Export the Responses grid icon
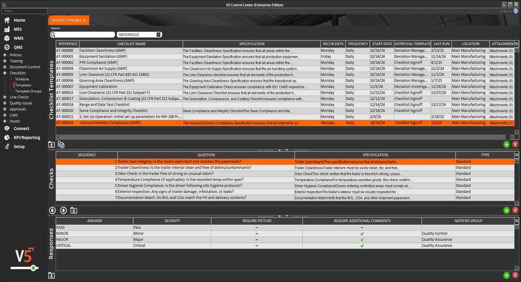Image resolution: width=521 pixels, height=282 pixels. 52,275
